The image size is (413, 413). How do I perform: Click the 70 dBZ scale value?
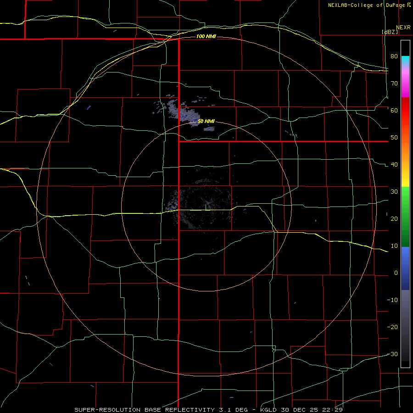coord(394,83)
